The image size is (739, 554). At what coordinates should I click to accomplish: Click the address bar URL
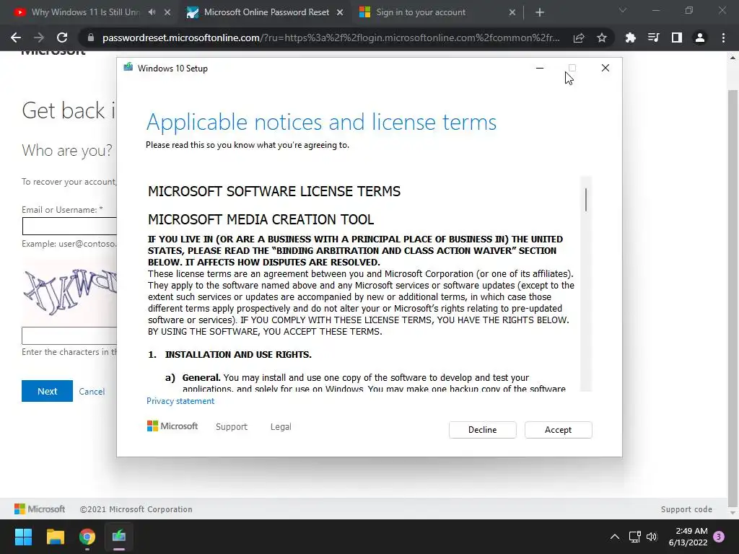coord(331,38)
